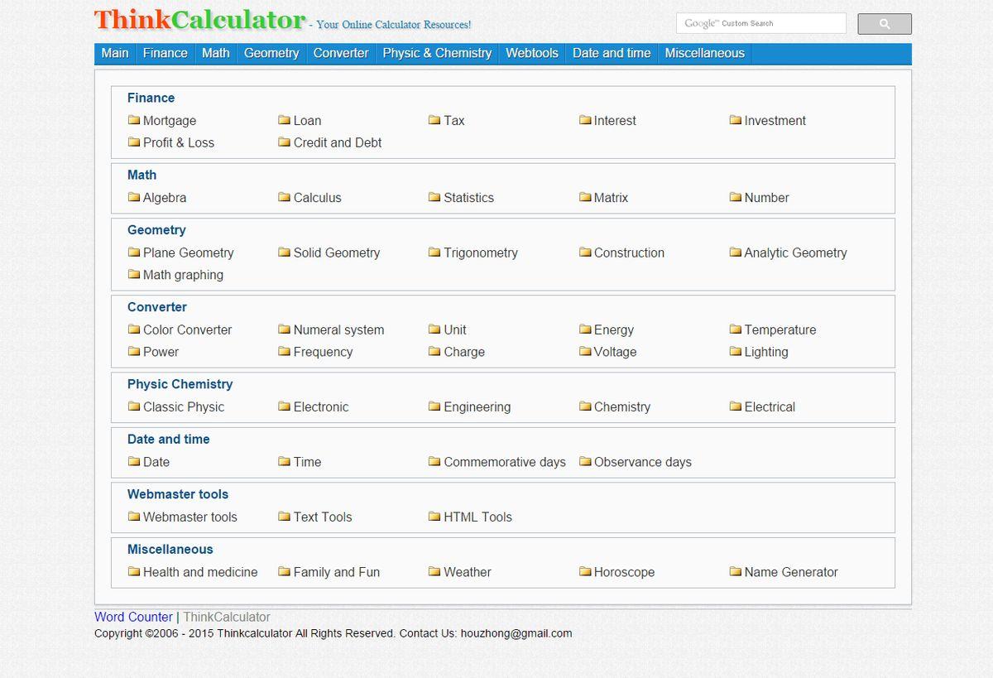The width and height of the screenshot is (993, 678).
Task: Open the HTML Tools category
Action: coord(477,517)
